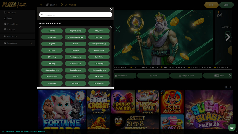
Task: Select the BetGamesTV provider
Action: [52, 77]
